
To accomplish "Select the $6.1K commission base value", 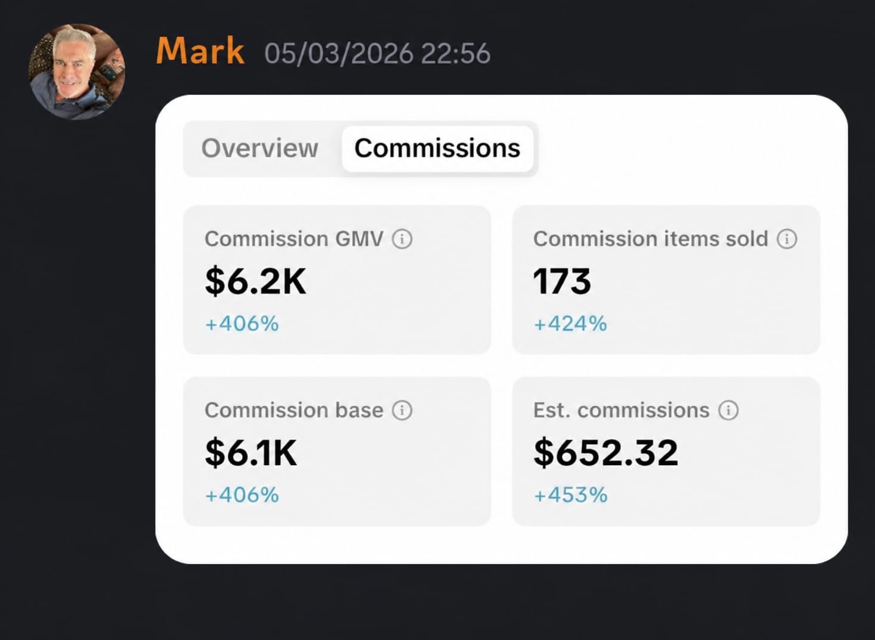I will point(251,453).
